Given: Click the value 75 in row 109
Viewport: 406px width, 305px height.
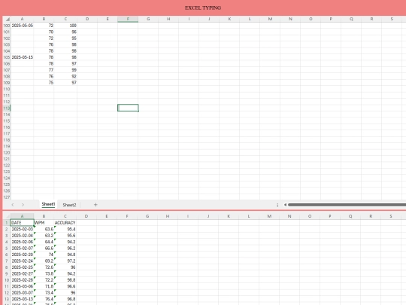Looking at the screenshot, I should [x=44, y=83].
